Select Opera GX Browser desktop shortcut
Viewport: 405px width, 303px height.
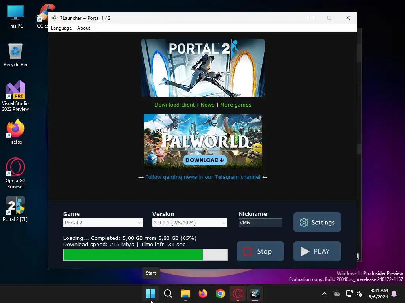pos(15,174)
